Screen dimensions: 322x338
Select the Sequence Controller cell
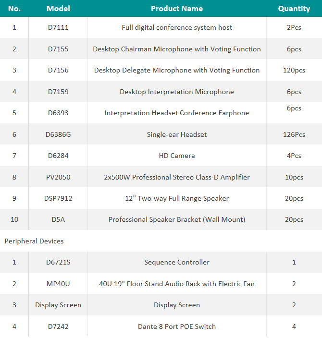(177, 262)
